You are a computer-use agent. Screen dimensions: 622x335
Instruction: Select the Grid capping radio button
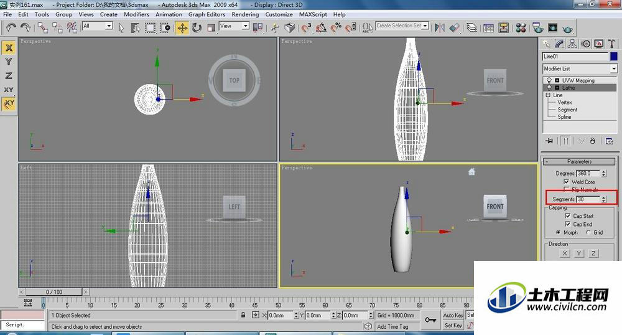(588, 232)
